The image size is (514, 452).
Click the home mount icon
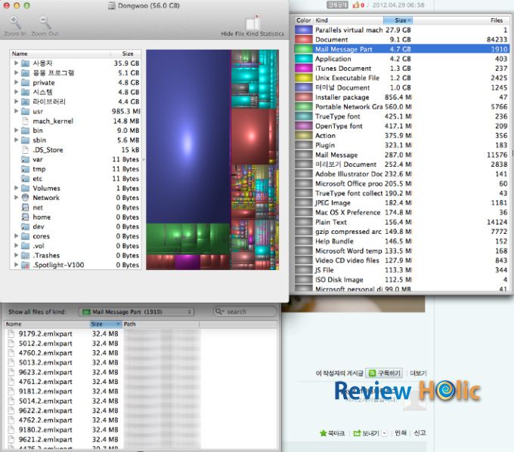pyautogui.click(x=25, y=217)
